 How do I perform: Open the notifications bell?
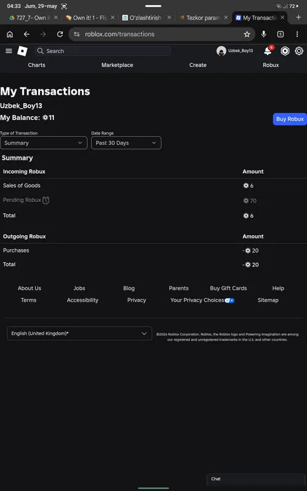point(268,51)
